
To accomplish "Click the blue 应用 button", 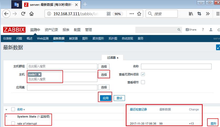I will click(x=106, y=98).
